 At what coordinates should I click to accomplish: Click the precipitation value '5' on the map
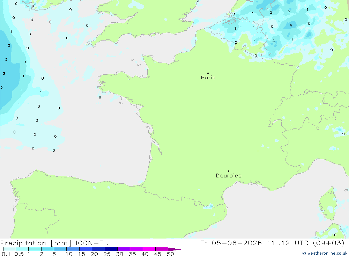(1, 88)
